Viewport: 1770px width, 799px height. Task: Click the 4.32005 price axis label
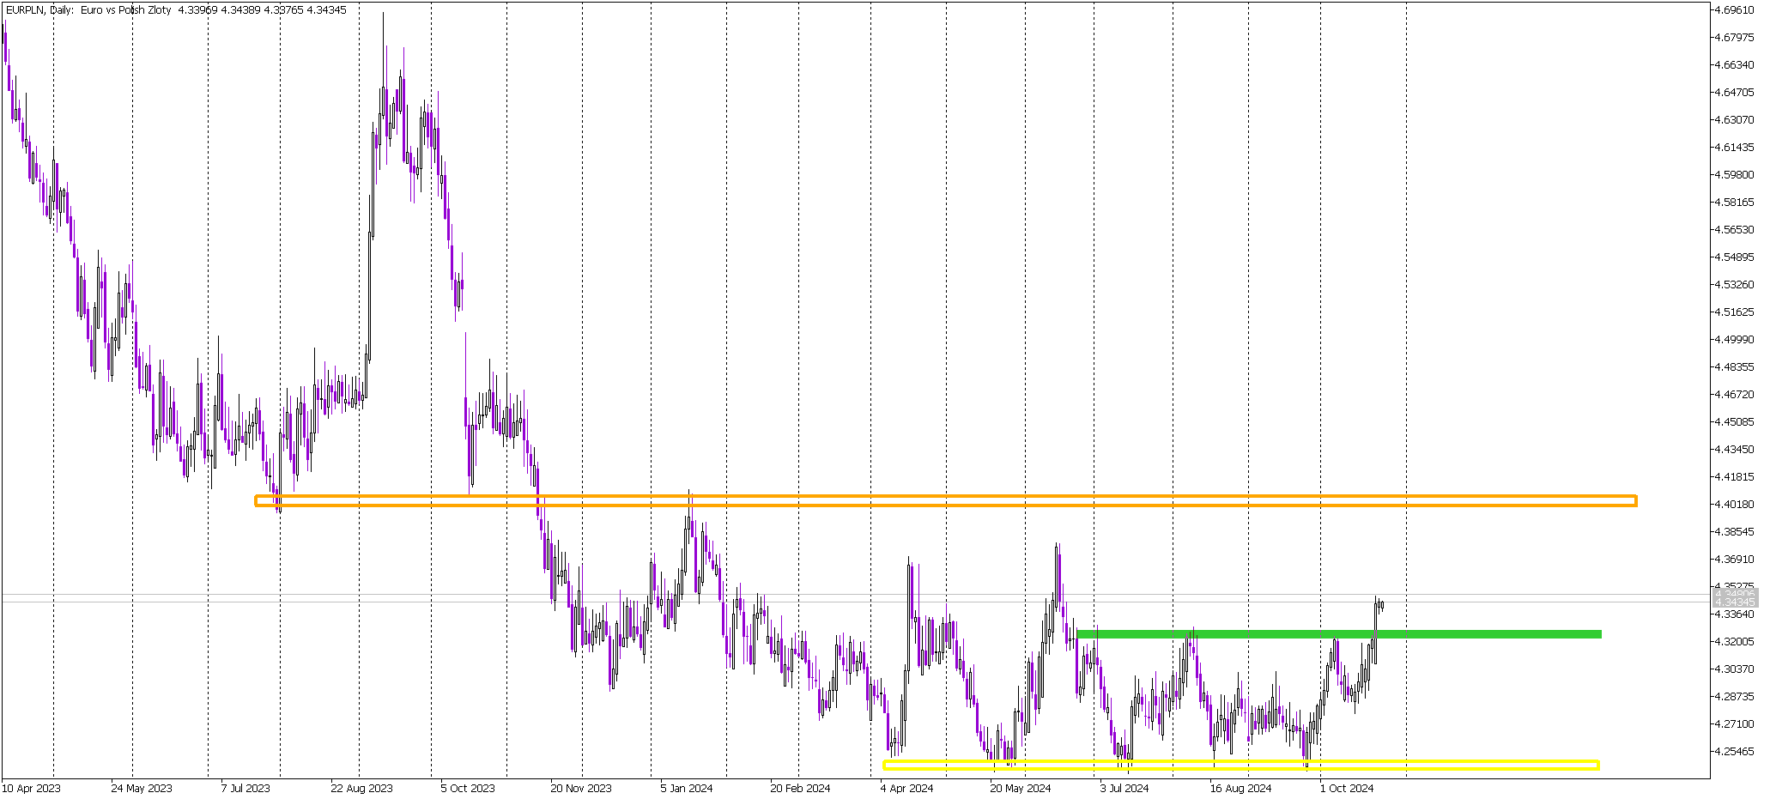tap(1735, 642)
